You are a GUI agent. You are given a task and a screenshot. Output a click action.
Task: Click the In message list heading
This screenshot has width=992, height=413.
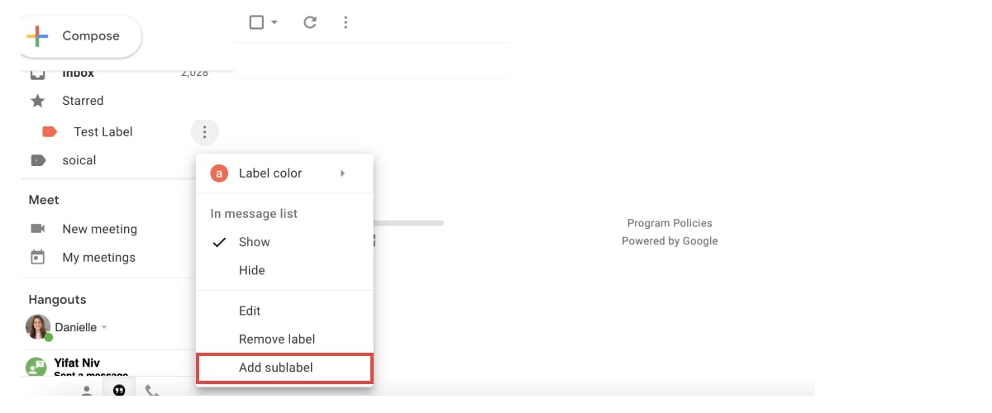[254, 214]
